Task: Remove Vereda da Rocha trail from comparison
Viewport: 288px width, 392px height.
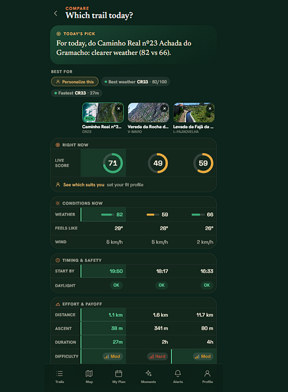Action: tap(165, 108)
